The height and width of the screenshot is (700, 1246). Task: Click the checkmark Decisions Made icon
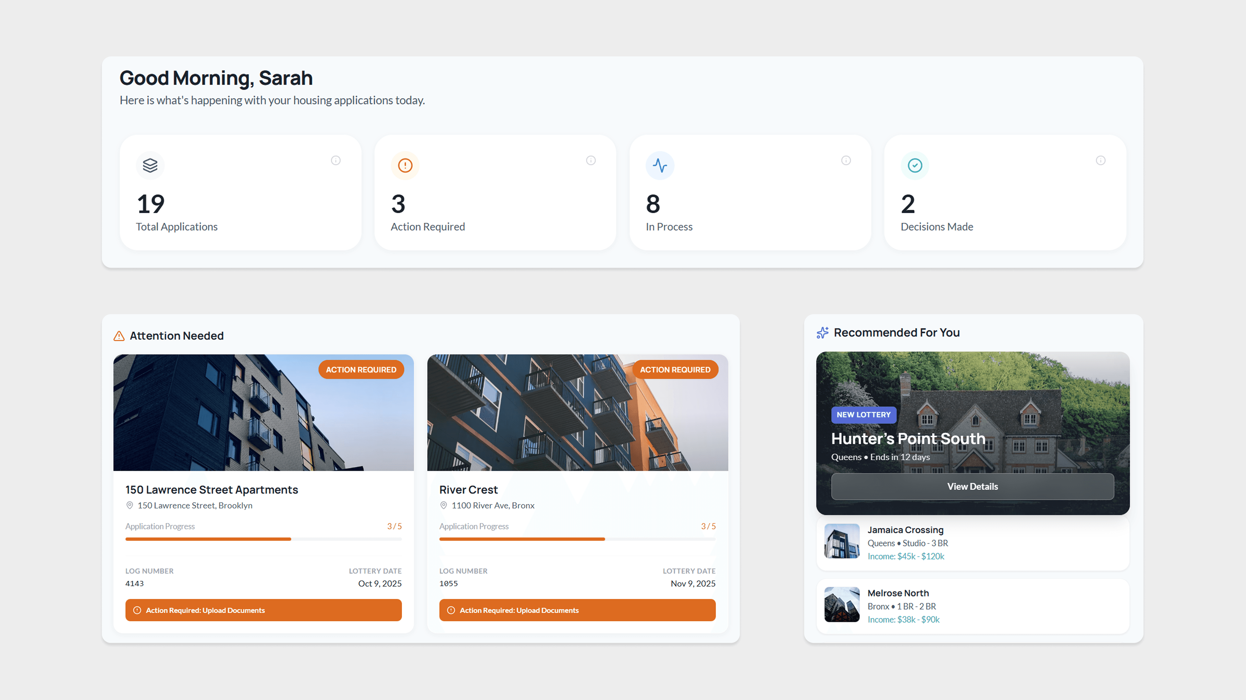click(x=915, y=166)
